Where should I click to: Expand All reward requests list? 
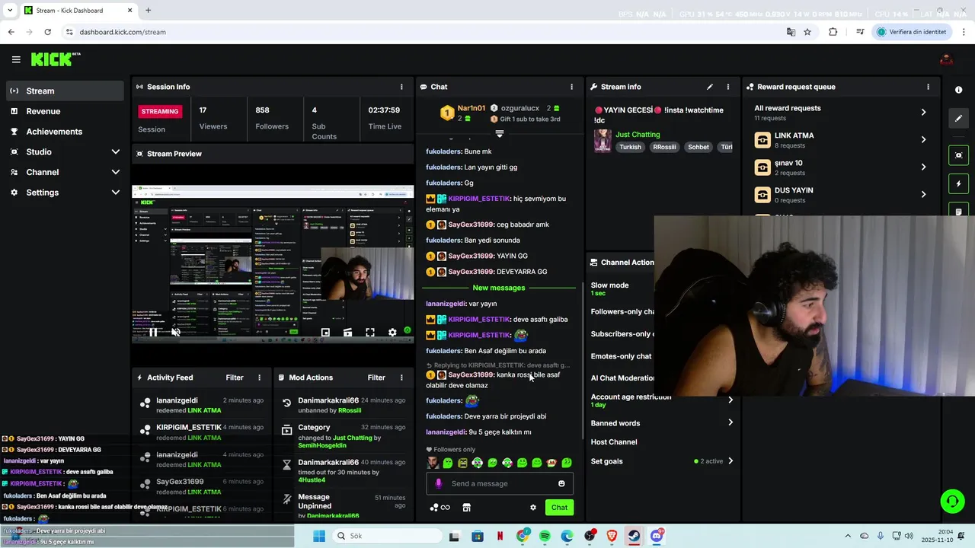840,112
